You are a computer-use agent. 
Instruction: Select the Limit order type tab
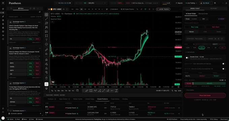coord(205,32)
